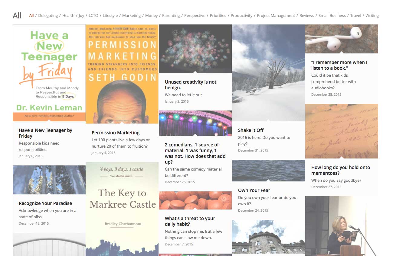
Task: Click the January 4, 2016 date
Action: [x=103, y=153]
